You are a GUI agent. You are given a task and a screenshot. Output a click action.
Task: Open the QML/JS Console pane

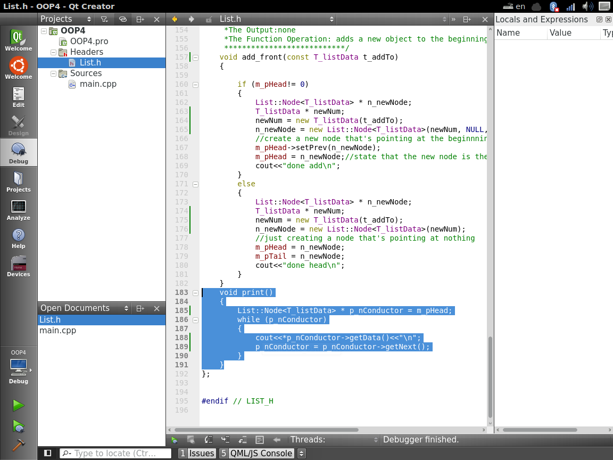[x=255, y=454]
